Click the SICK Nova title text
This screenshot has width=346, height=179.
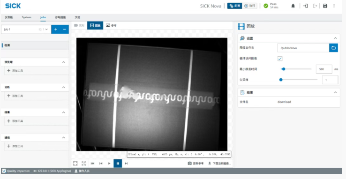click(x=211, y=6)
